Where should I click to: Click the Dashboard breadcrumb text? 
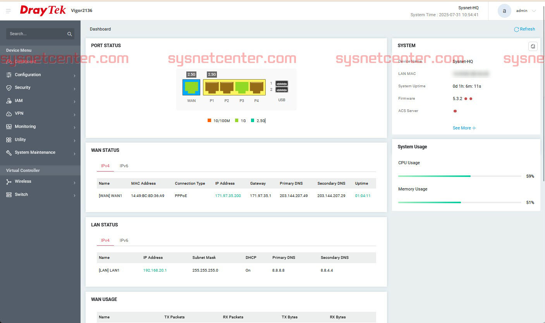(100, 29)
